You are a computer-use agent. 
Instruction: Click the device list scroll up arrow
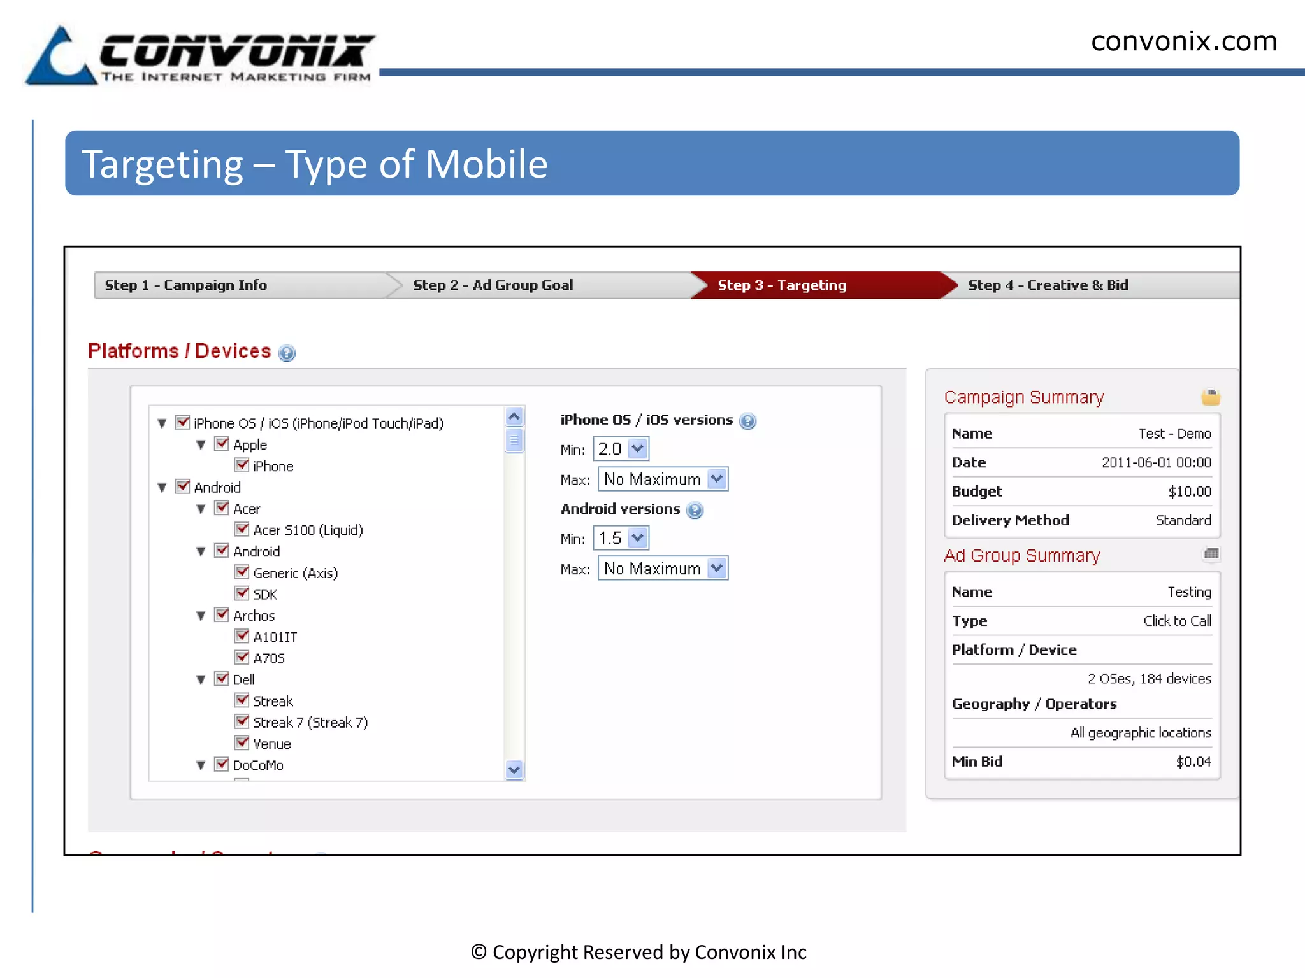[x=514, y=416]
